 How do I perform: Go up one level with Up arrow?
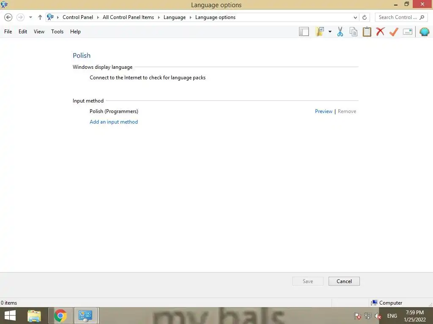tap(40, 17)
